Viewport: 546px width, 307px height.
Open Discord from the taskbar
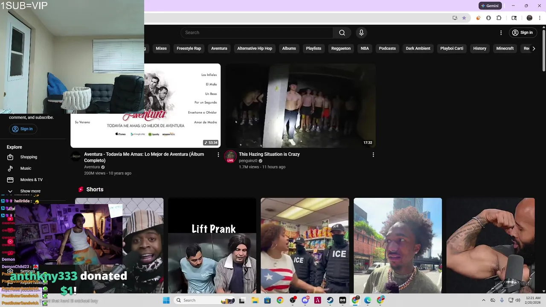tap(305, 300)
